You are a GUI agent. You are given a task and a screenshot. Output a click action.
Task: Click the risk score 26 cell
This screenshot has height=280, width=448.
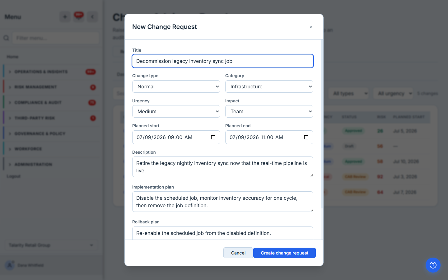[x=380, y=131]
